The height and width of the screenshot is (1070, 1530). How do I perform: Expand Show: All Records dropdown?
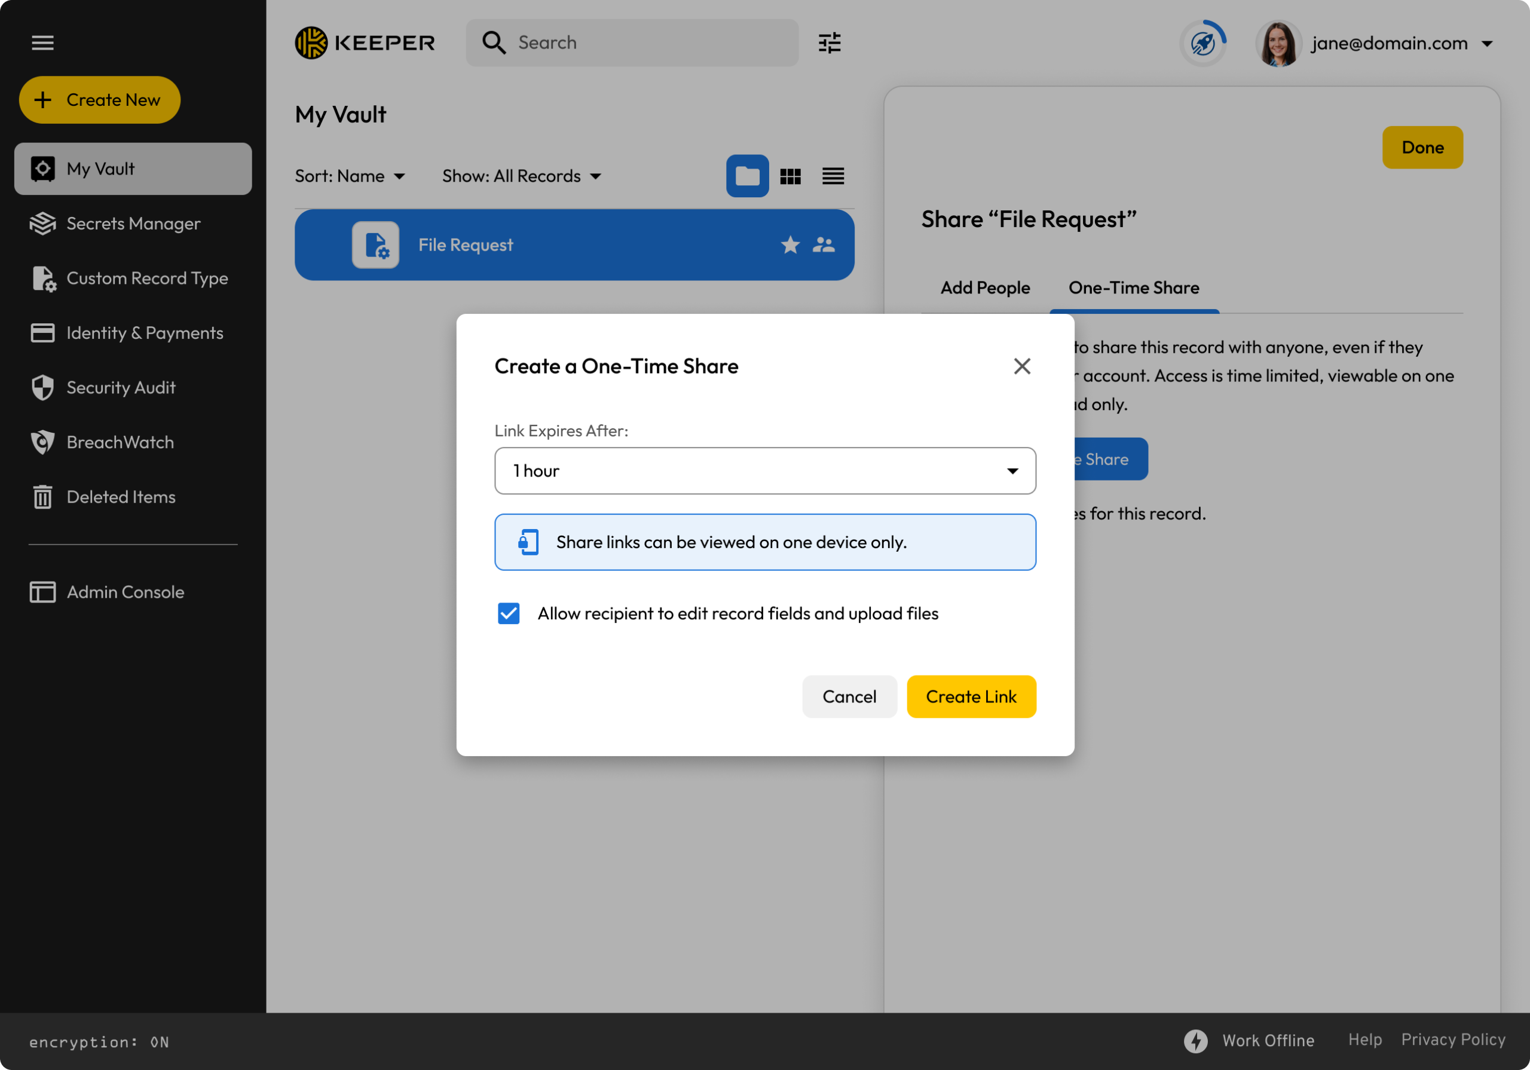point(522,176)
